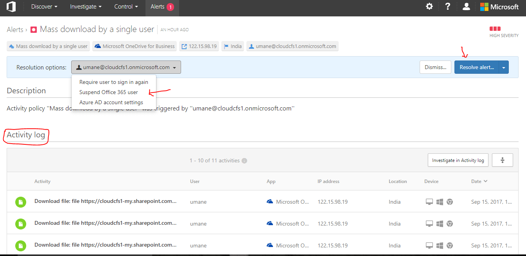Click umane user in first row

(x=198, y=202)
